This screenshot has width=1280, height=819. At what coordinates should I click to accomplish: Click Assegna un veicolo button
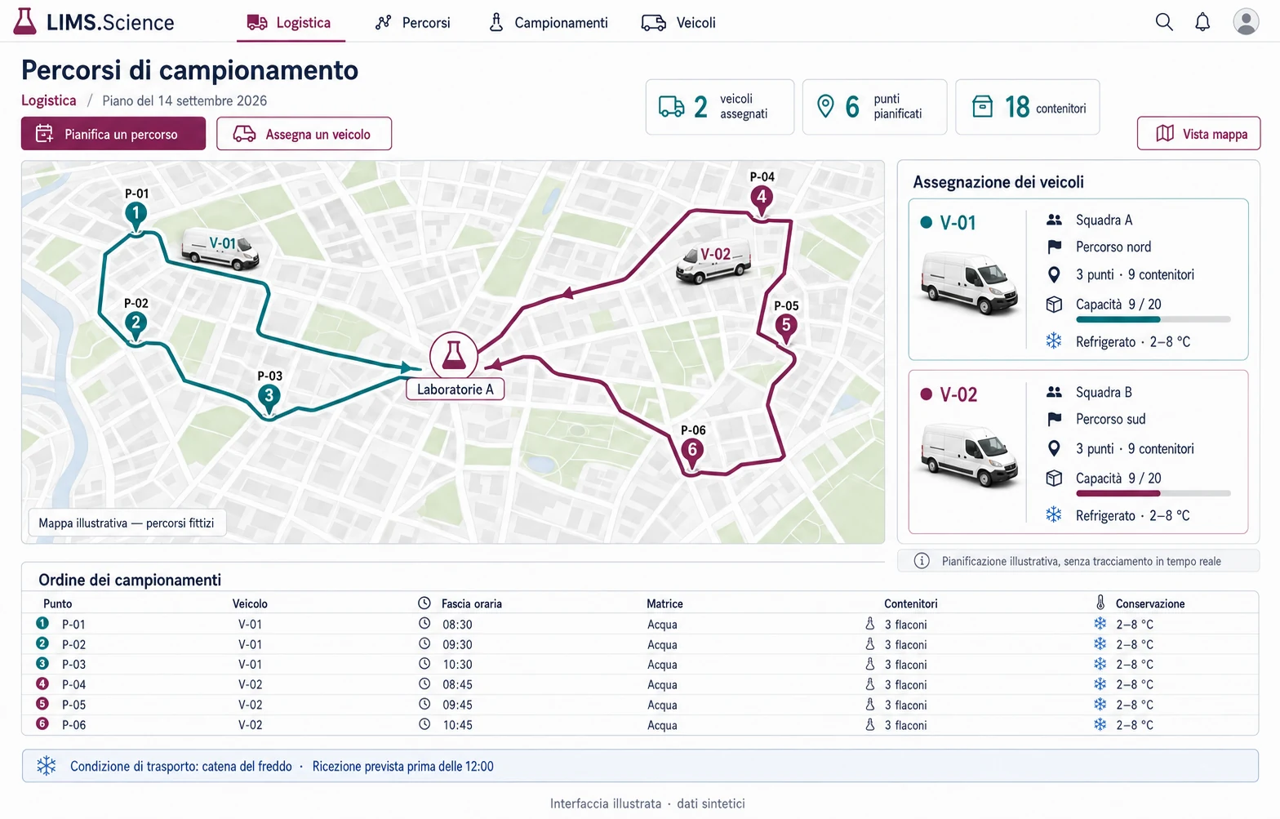[x=304, y=134]
